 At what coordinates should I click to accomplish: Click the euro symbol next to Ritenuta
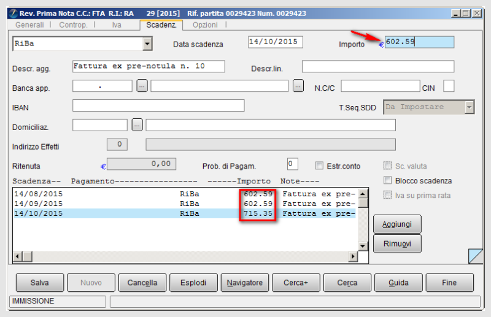[103, 167]
